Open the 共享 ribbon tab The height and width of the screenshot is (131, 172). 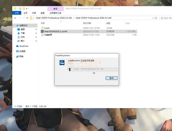pyautogui.click(x=34, y=13)
